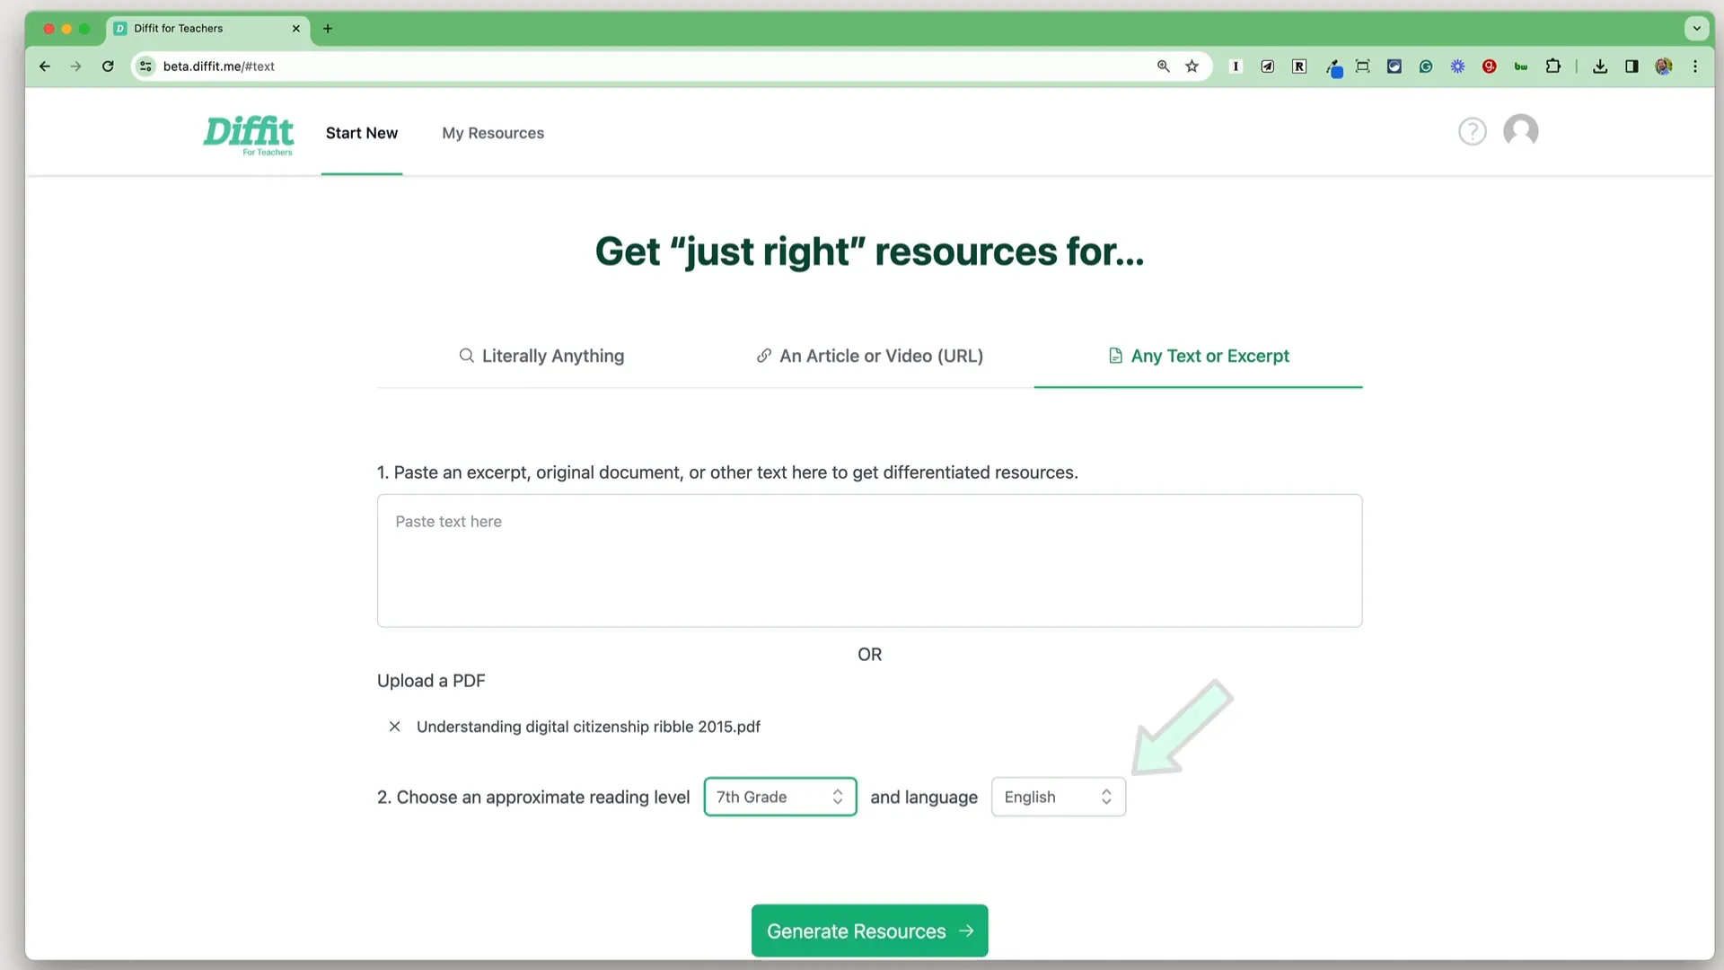Open the zoom magnifier in address bar
Viewport: 1724px width, 970px height.
(1164, 66)
